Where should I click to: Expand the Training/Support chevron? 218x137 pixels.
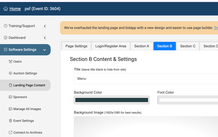pos(45,26)
